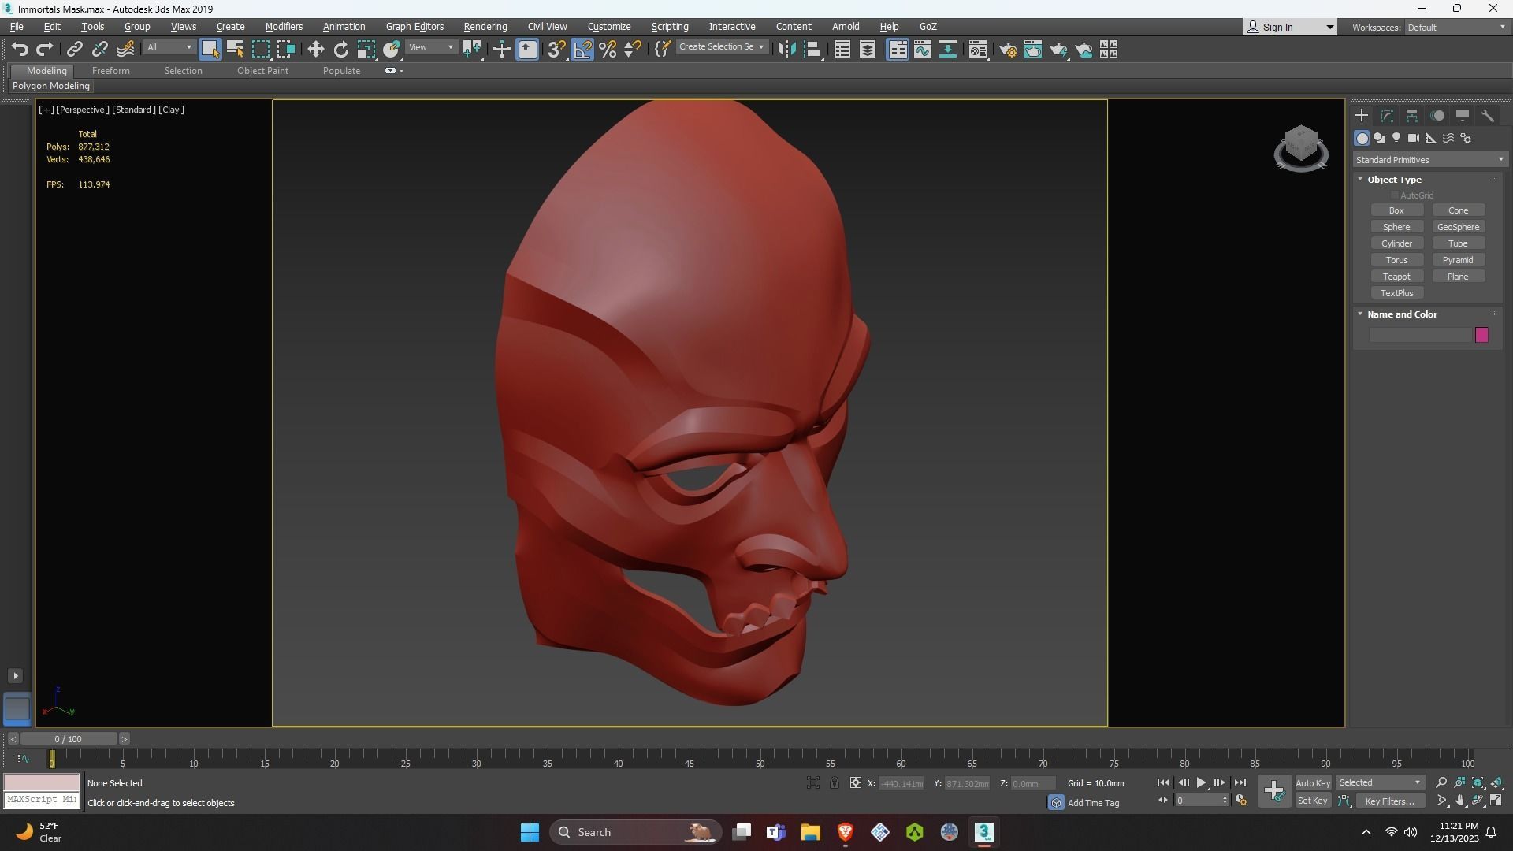Open the Rendered Frame Window
The image size is (1513, 851).
(1032, 50)
